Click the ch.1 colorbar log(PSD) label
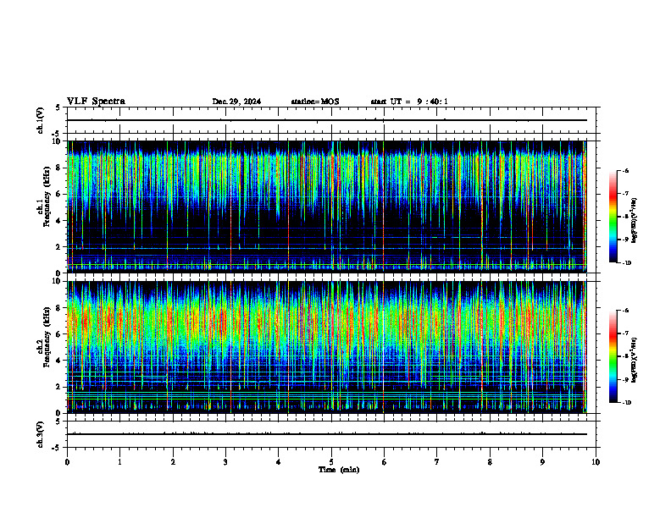 point(635,220)
